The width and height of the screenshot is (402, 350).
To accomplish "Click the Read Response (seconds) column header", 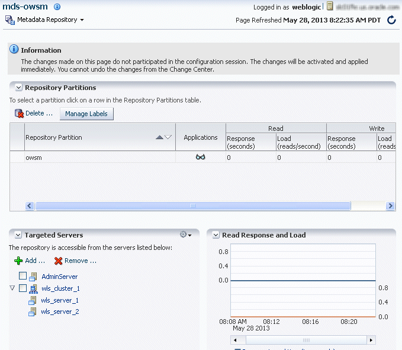I will pos(251,142).
